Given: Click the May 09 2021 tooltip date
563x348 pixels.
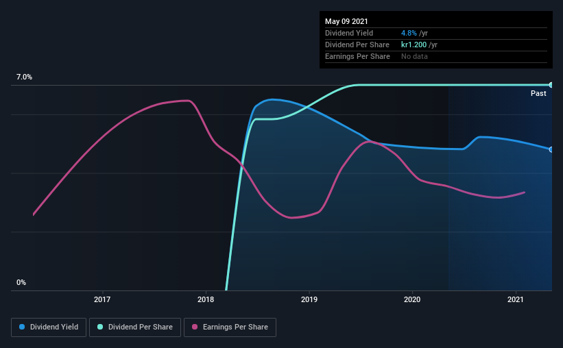Looking at the screenshot, I should coord(346,21).
